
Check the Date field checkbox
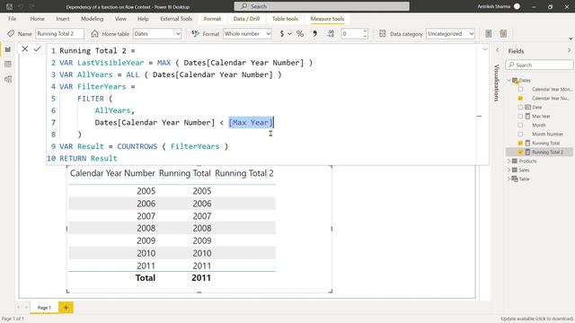(520, 107)
